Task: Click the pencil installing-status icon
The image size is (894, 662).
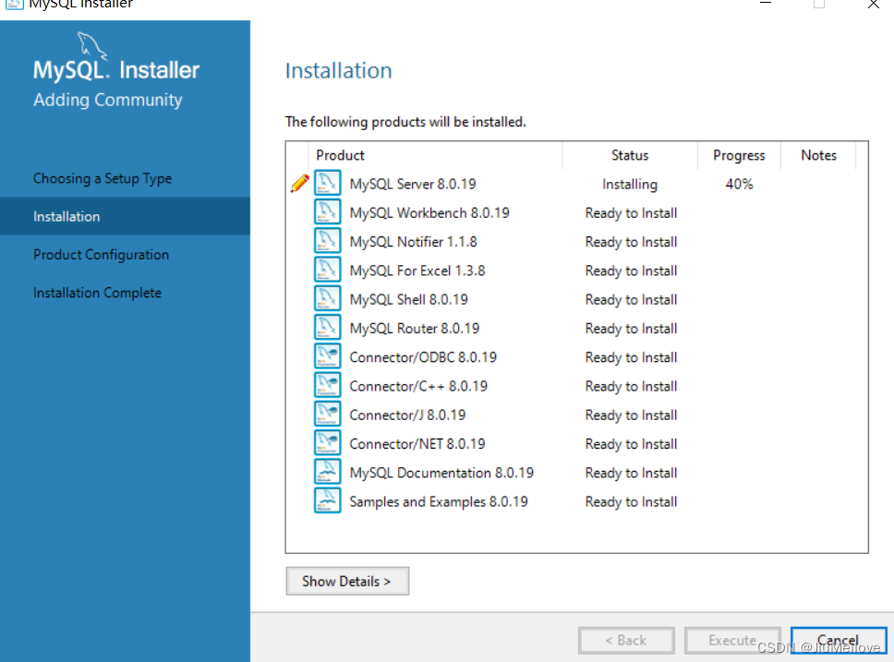Action: 300,183
